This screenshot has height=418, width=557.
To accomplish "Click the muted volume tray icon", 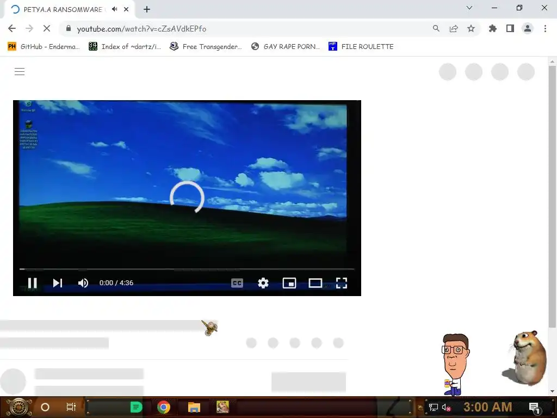I will click(446, 407).
